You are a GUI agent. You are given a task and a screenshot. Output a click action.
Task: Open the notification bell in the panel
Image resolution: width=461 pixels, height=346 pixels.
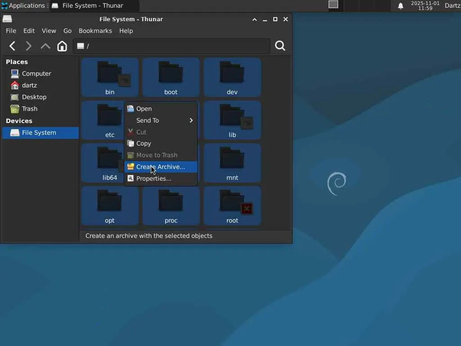(400, 6)
